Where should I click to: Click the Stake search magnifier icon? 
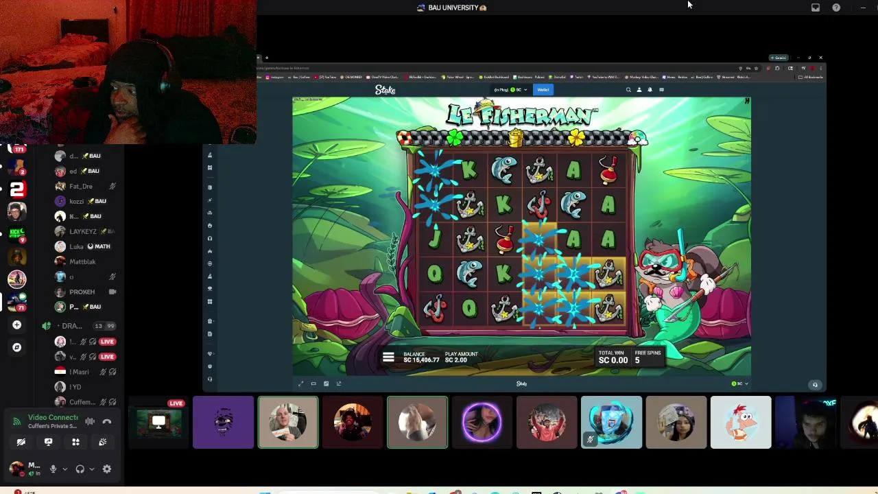tap(628, 90)
